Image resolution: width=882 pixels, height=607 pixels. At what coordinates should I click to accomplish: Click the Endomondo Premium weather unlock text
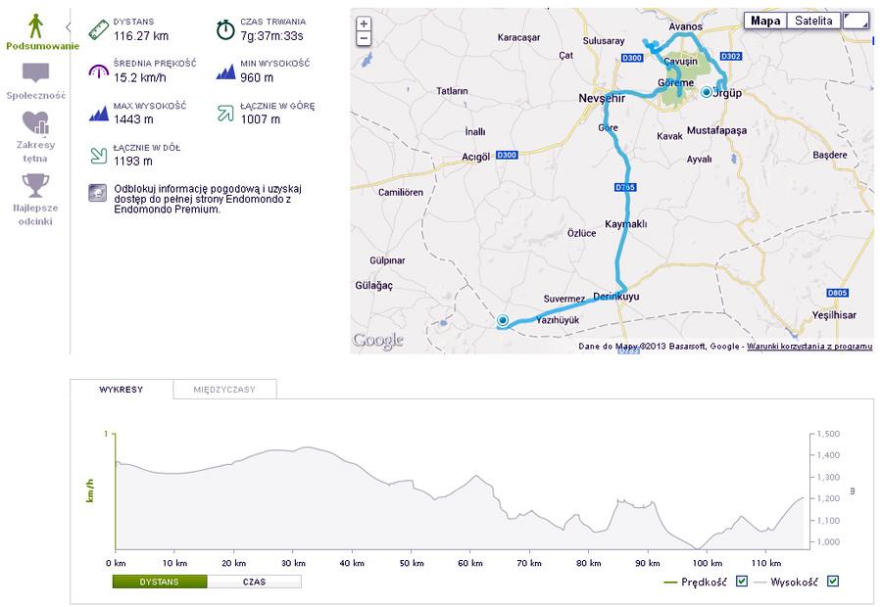(208, 199)
